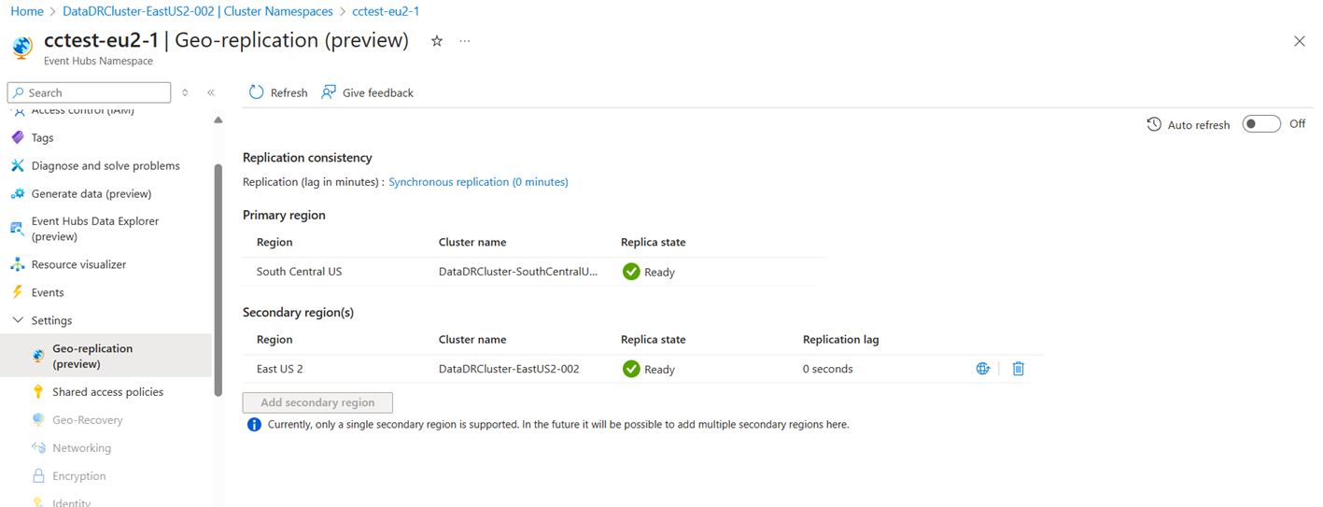This screenshot has width=1323, height=507.
Task: Close the Geo-replication blade
Action: pyautogui.click(x=1299, y=41)
